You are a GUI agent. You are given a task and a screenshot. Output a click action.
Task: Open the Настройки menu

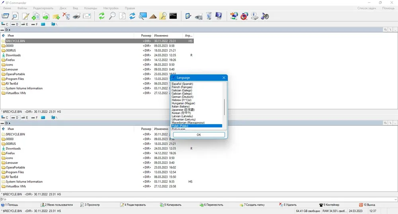tap(111, 8)
